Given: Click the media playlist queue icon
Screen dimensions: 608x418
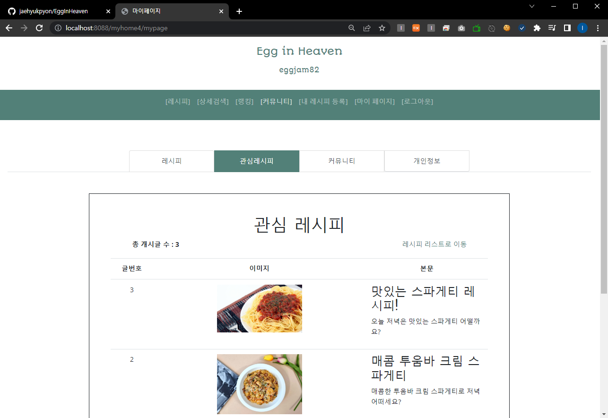Looking at the screenshot, I should (x=552, y=28).
